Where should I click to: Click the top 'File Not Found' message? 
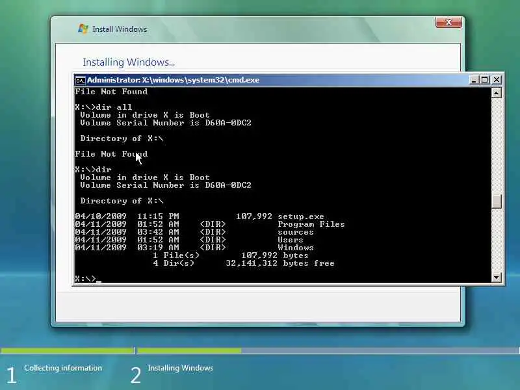pyautogui.click(x=111, y=92)
